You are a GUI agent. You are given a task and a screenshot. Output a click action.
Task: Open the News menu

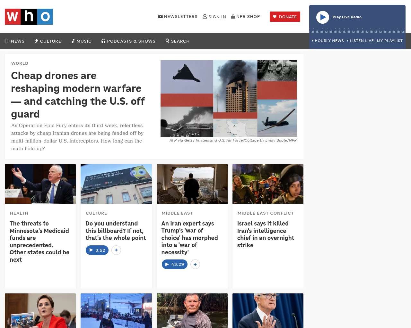click(x=15, y=41)
